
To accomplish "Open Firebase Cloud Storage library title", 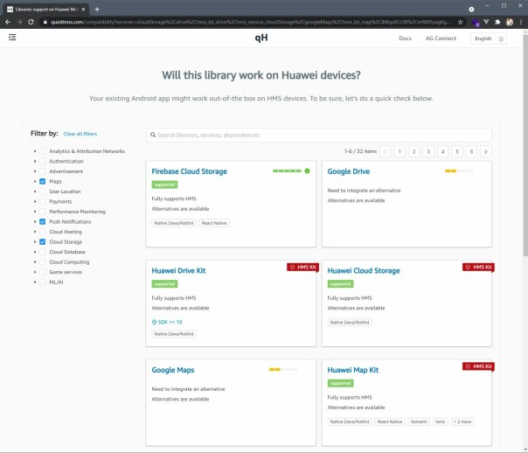I will click(x=189, y=171).
